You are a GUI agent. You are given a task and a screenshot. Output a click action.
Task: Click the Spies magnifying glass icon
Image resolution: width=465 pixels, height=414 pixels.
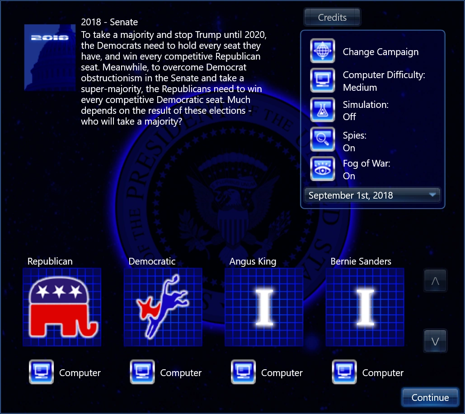click(322, 139)
